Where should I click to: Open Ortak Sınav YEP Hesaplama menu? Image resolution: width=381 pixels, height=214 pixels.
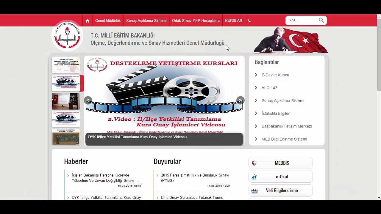(196, 21)
